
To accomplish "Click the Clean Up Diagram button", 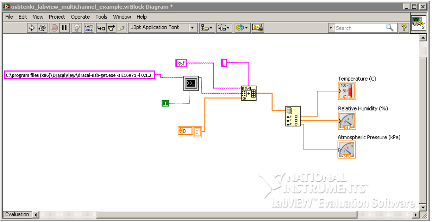I will point(258,28).
